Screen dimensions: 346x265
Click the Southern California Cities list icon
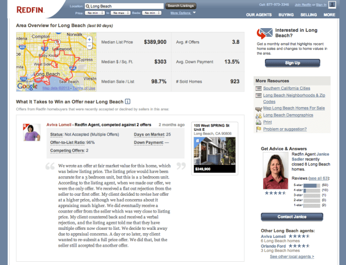tap(258, 89)
